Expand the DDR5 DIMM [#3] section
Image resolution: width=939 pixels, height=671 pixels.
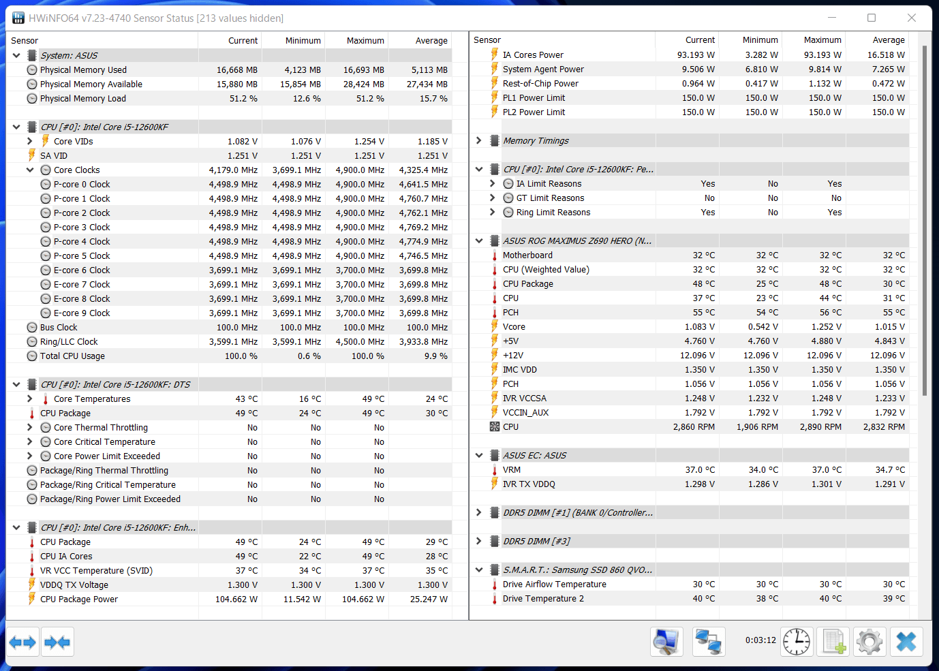point(479,541)
